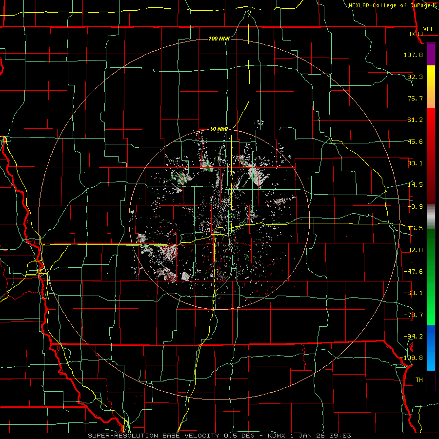Pick the gray segment of the color bar
Image resolution: width=439 pixels, height=439 pixels.
[x=431, y=217]
